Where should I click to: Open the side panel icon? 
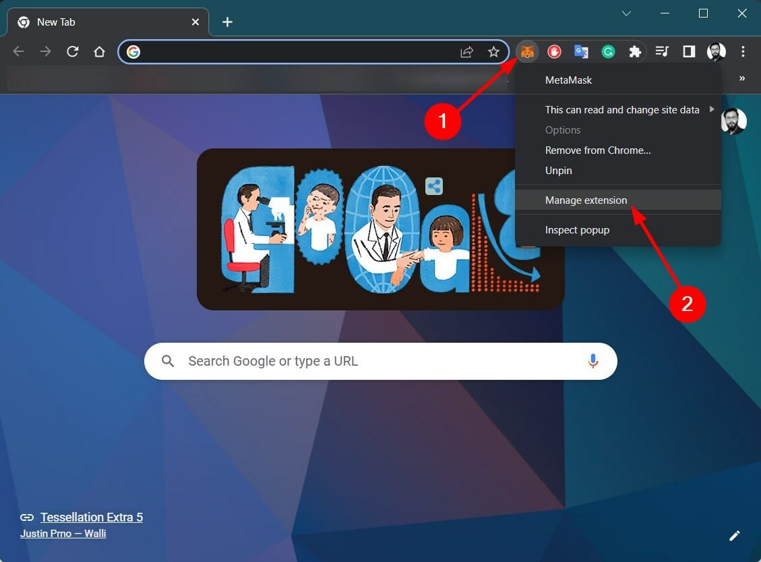pyautogui.click(x=688, y=51)
